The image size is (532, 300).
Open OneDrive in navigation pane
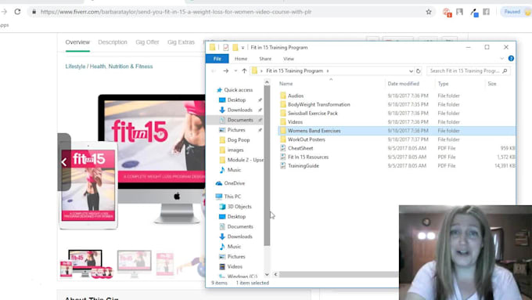pos(235,183)
